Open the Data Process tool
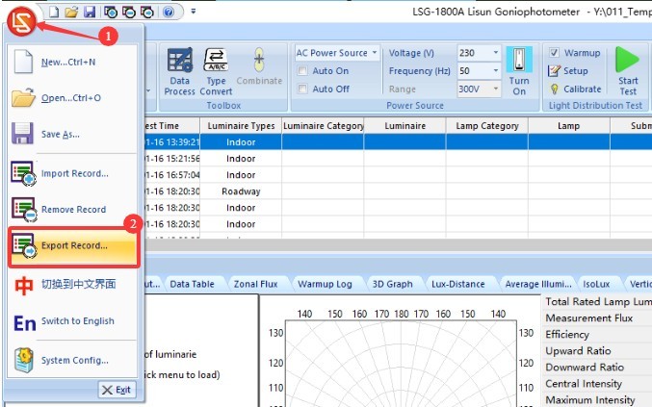The height and width of the screenshot is (407, 652). coord(180,72)
